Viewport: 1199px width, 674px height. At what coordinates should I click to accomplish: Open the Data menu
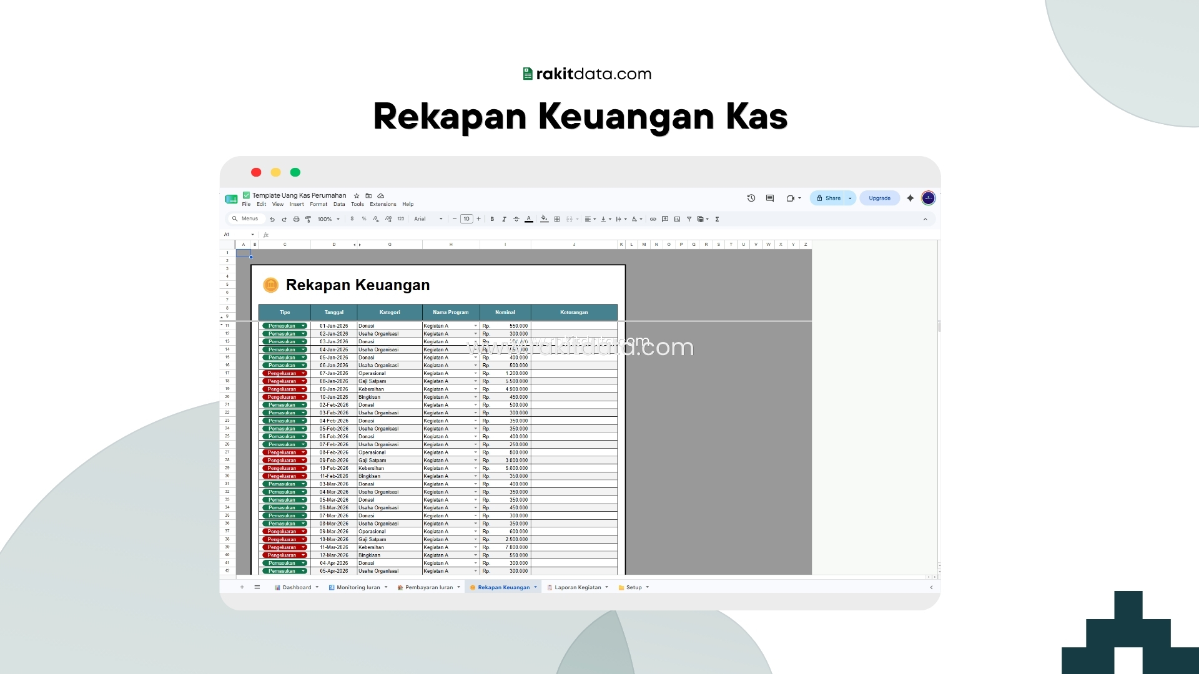[x=339, y=204]
